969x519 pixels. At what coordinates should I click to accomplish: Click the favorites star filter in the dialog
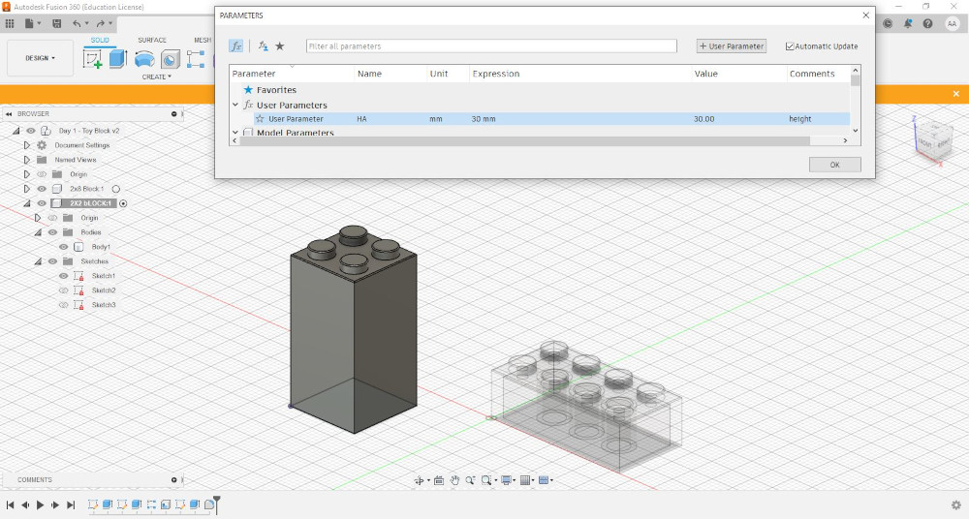click(x=280, y=46)
